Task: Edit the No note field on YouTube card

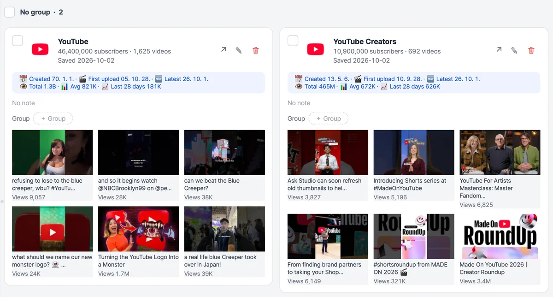Action: point(24,103)
